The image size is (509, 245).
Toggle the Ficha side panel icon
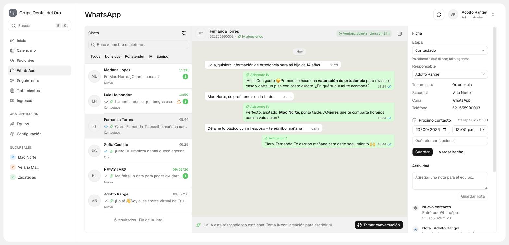coord(400,33)
